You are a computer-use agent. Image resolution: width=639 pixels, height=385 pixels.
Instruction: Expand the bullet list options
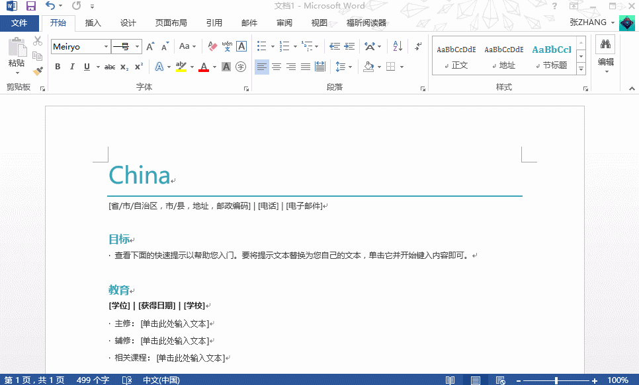click(x=273, y=46)
